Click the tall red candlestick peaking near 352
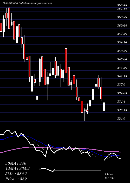Screen dimensions: 130x183 pos(66,61)
